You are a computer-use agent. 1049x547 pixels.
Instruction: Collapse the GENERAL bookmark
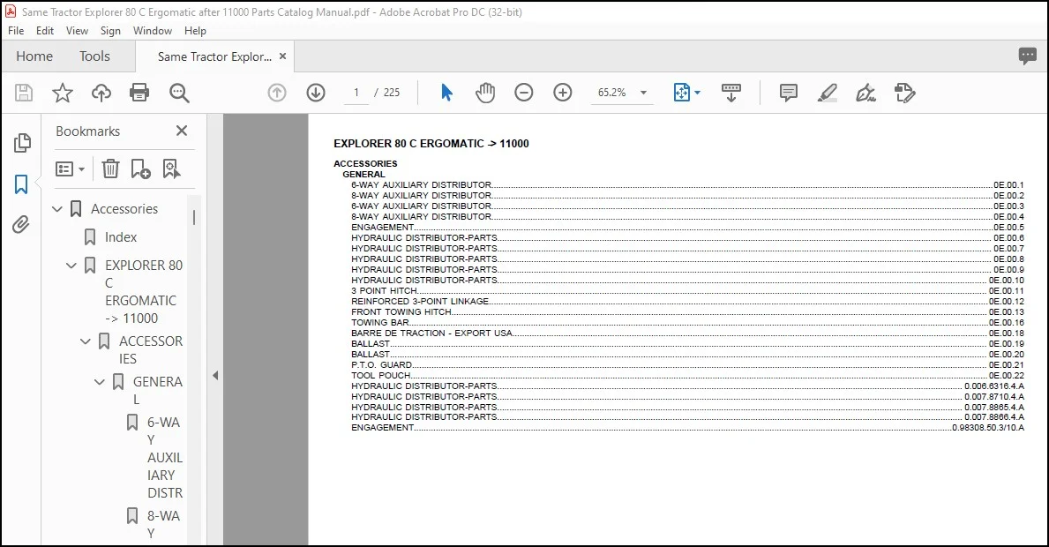coord(100,382)
